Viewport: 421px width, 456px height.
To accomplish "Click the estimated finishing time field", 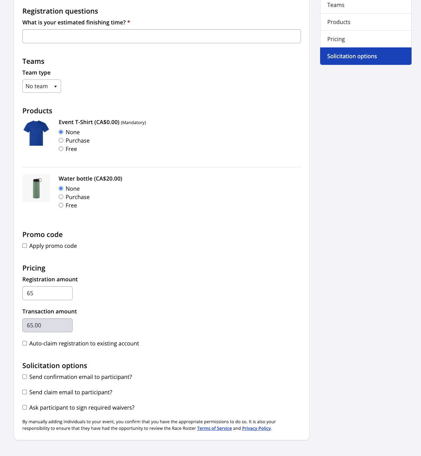I will click(161, 36).
